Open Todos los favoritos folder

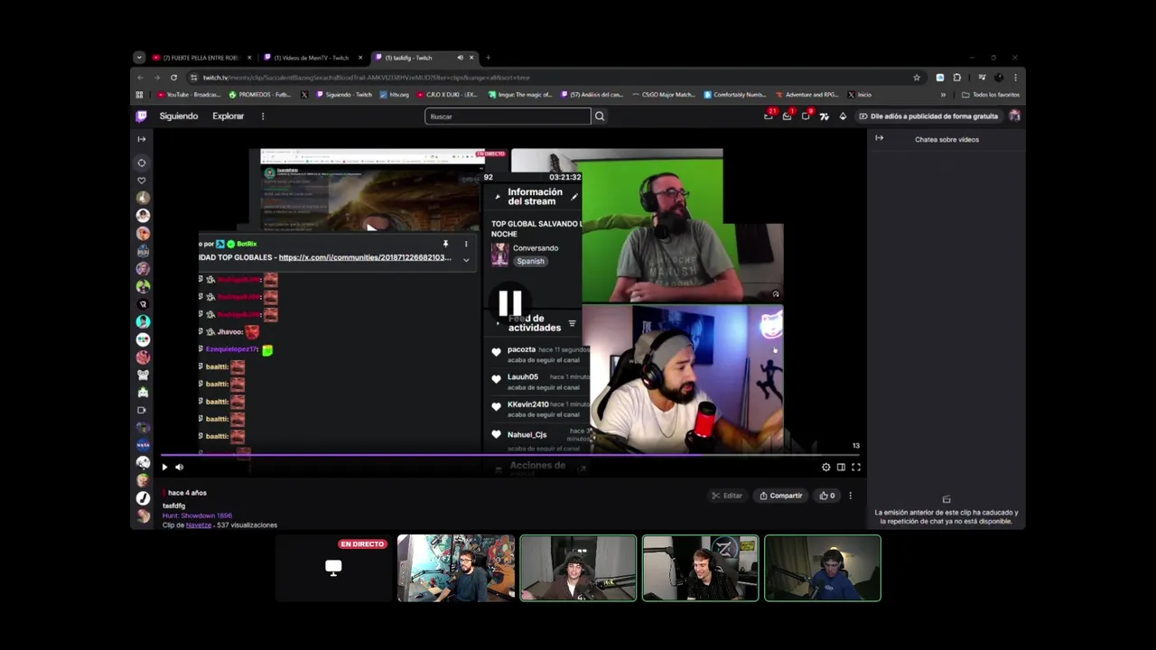tap(991, 94)
